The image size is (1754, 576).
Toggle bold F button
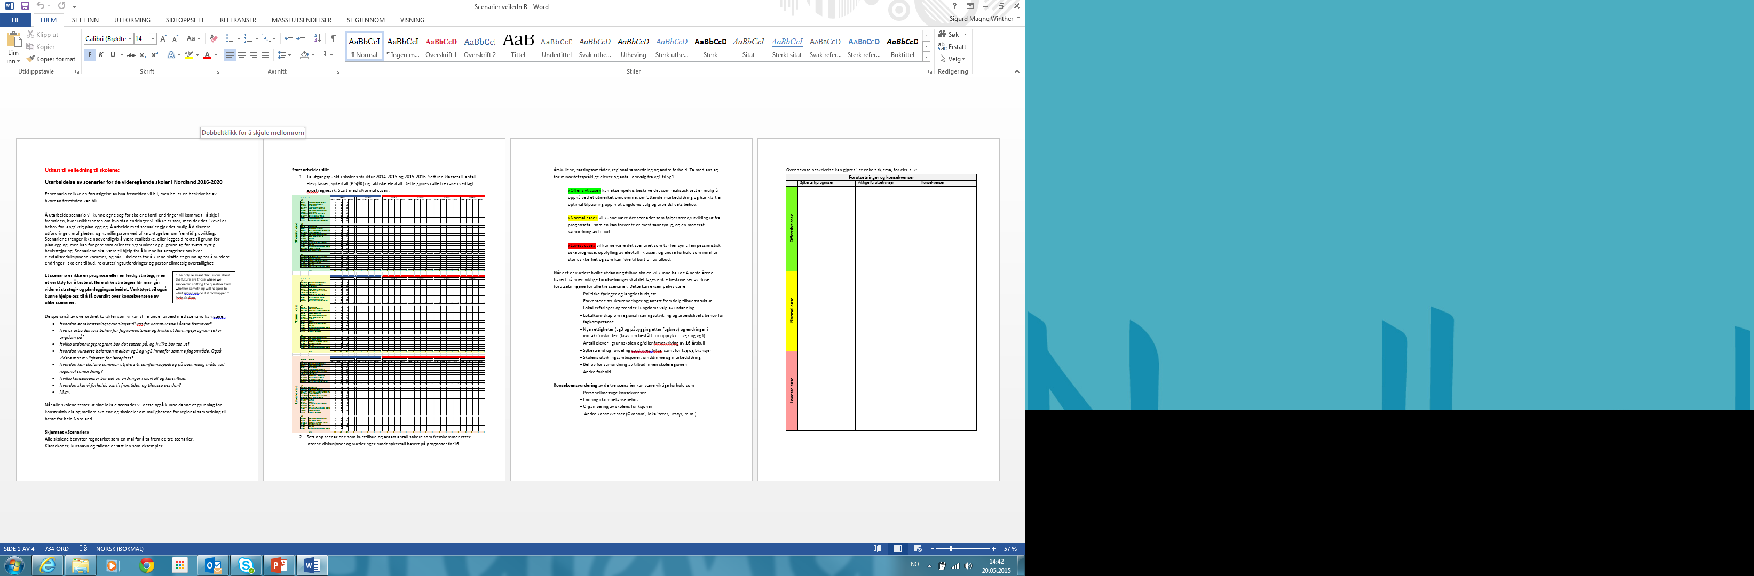(x=89, y=55)
